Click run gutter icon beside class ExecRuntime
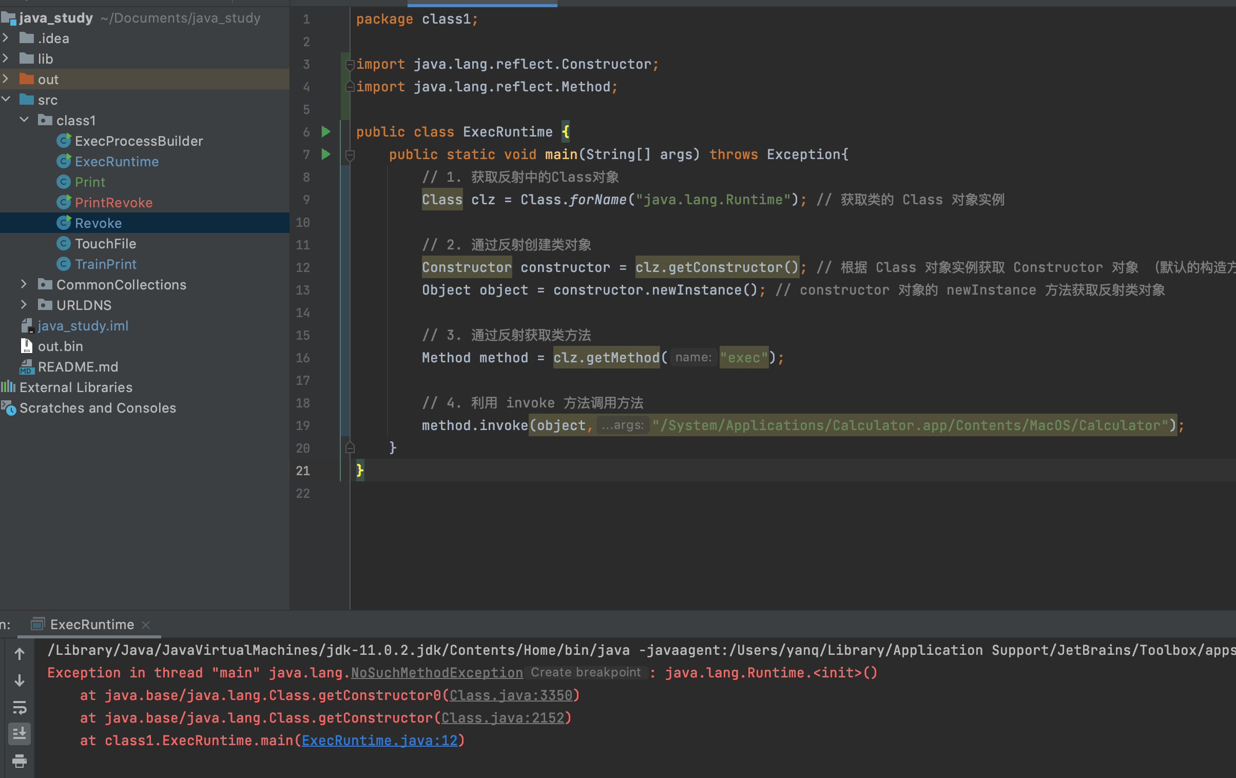 [x=326, y=132]
